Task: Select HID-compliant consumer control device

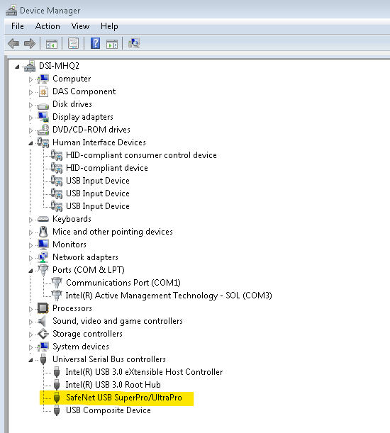Action: point(141,155)
